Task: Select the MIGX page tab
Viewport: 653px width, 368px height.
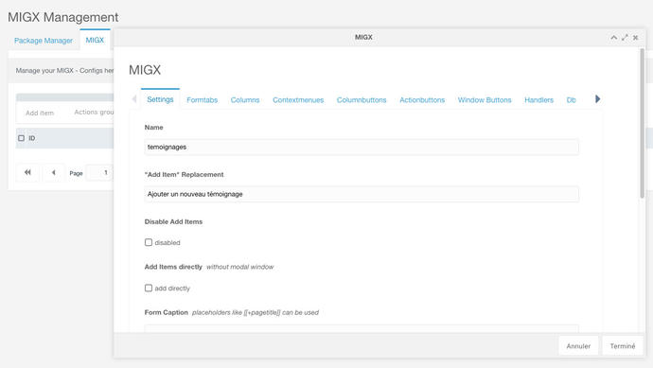Action: coord(95,40)
